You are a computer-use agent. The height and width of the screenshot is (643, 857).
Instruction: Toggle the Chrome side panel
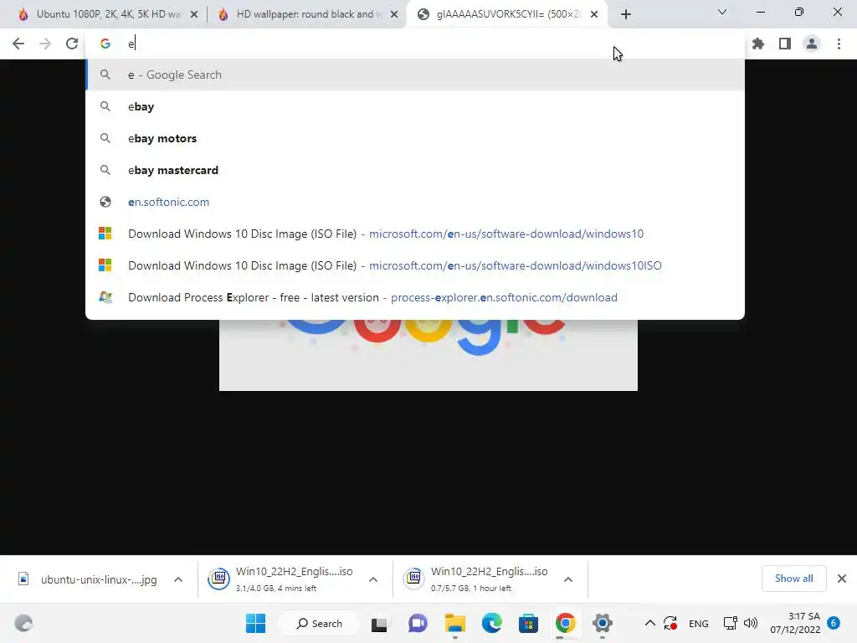[785, 44]
